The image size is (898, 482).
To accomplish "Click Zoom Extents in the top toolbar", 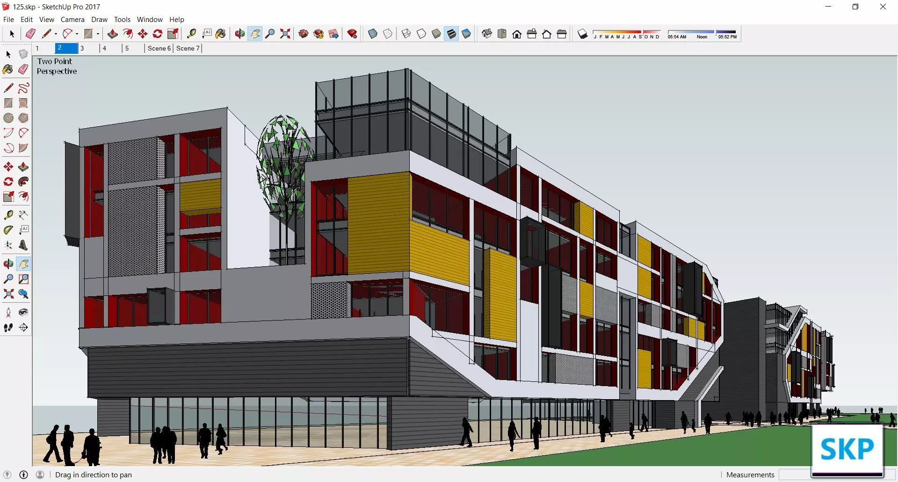I will (x=285, y=34).
